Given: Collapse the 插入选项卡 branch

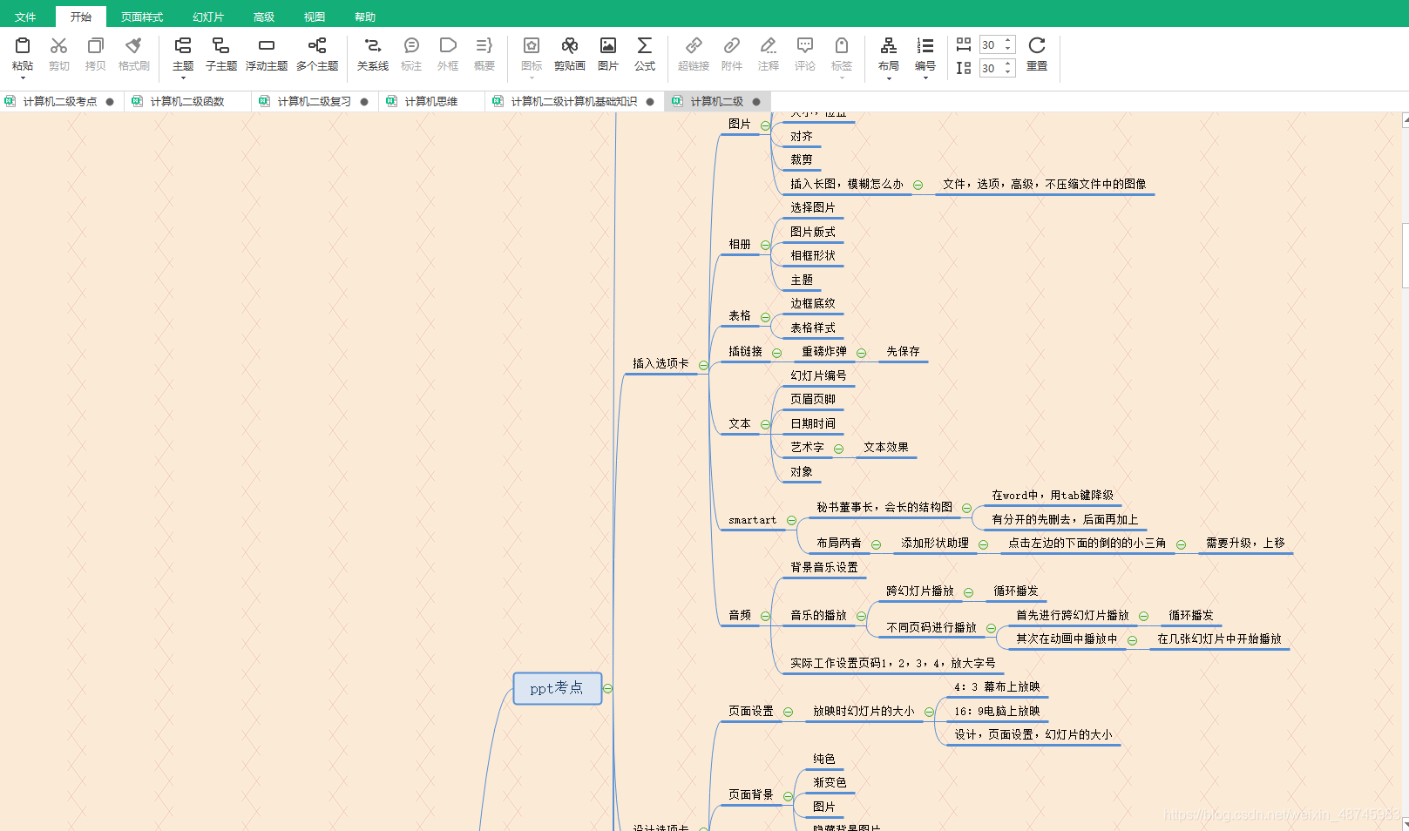Looking at the screenshot, I should click(x=703, y=365).
